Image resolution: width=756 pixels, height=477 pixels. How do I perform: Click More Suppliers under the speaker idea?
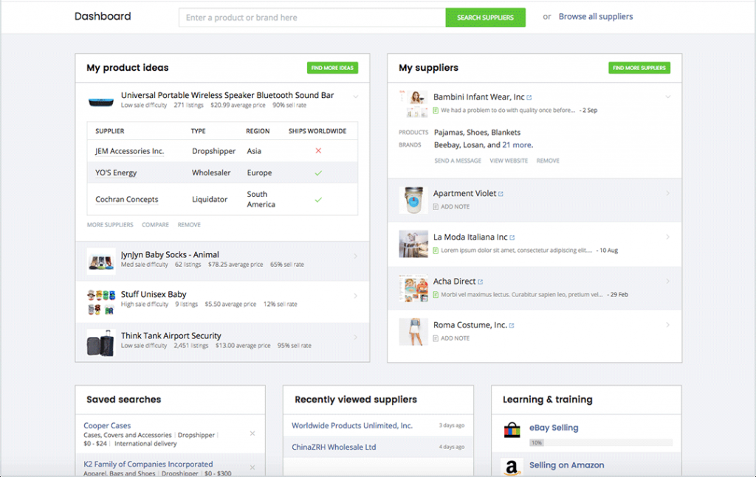[110, 225]
